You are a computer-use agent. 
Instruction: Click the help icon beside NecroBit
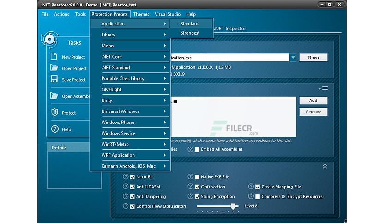pyautogui.click(x=126, y=177)
